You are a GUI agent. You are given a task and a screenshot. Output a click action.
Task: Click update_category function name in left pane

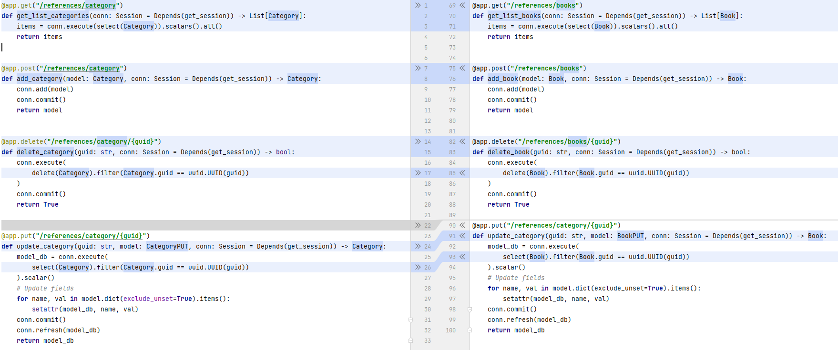tap(45, 246)
